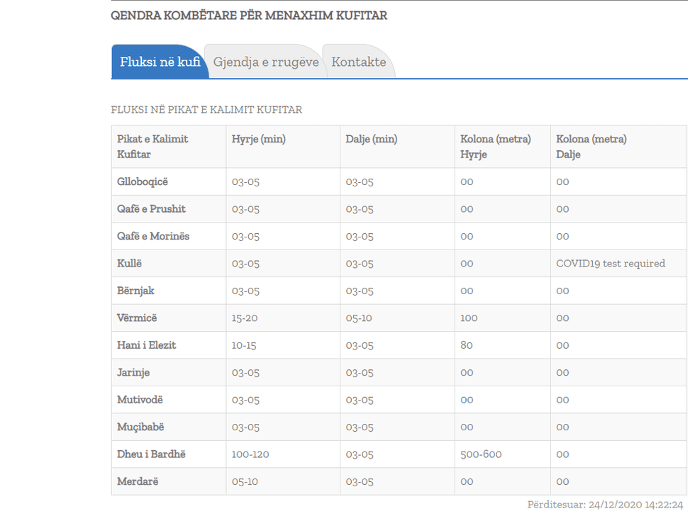Screen dimensions: 695x521
Task: Click the Kolona (metra) Dalje header
Action: (x=591, y=147)
